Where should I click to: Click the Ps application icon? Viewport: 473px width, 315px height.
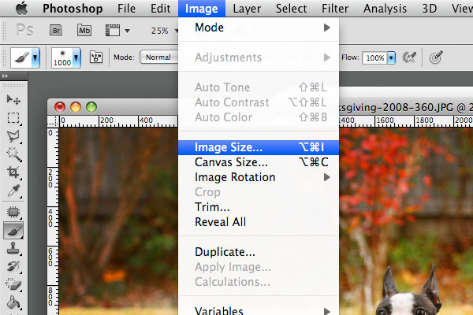(x=24, y=30)
